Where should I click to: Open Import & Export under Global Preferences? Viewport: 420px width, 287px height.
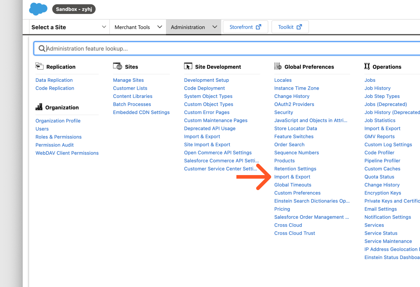(292, 177)
